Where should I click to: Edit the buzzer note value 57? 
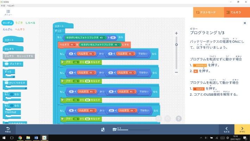point(88,62)
